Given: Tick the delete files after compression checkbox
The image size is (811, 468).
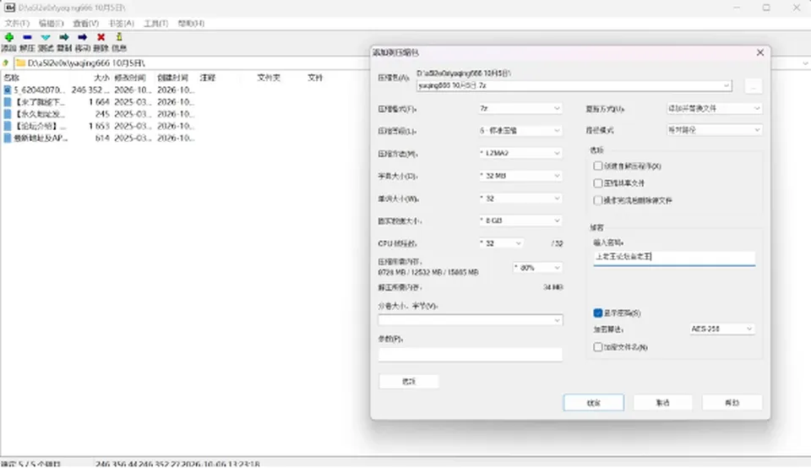Looking at the screenshot, I should point(598,200).
